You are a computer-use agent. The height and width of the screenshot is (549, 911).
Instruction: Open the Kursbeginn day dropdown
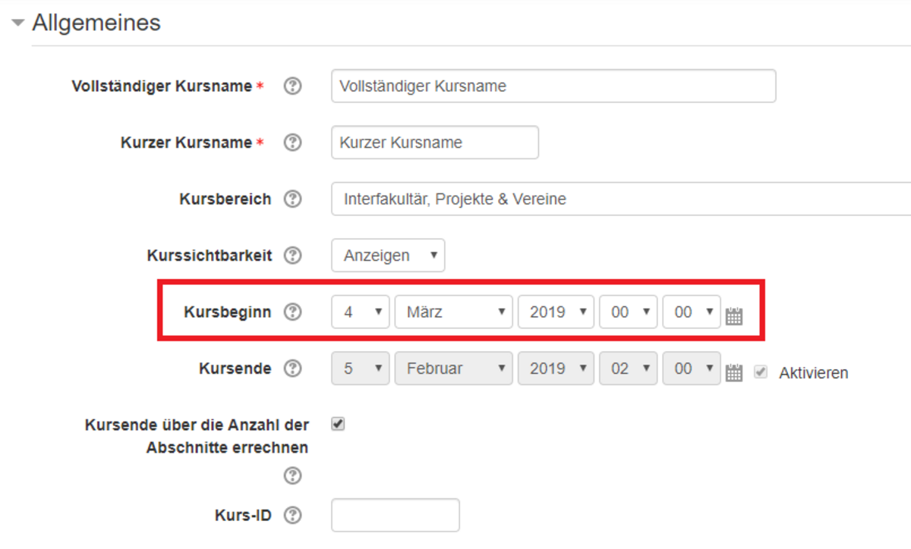[x=361, y=312]
